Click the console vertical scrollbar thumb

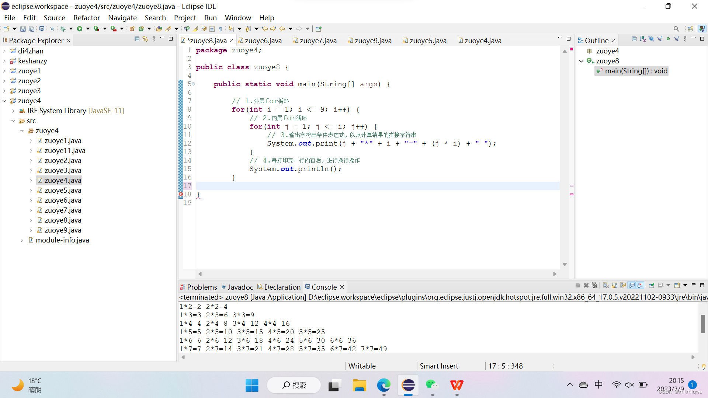click(x=703, y=324)
